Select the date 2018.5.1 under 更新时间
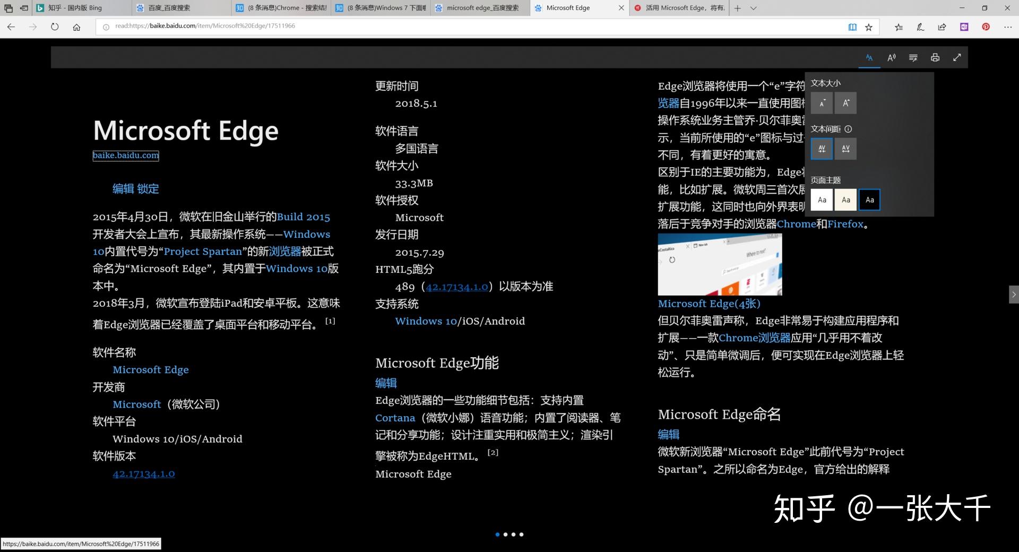 tap(416, 103)
